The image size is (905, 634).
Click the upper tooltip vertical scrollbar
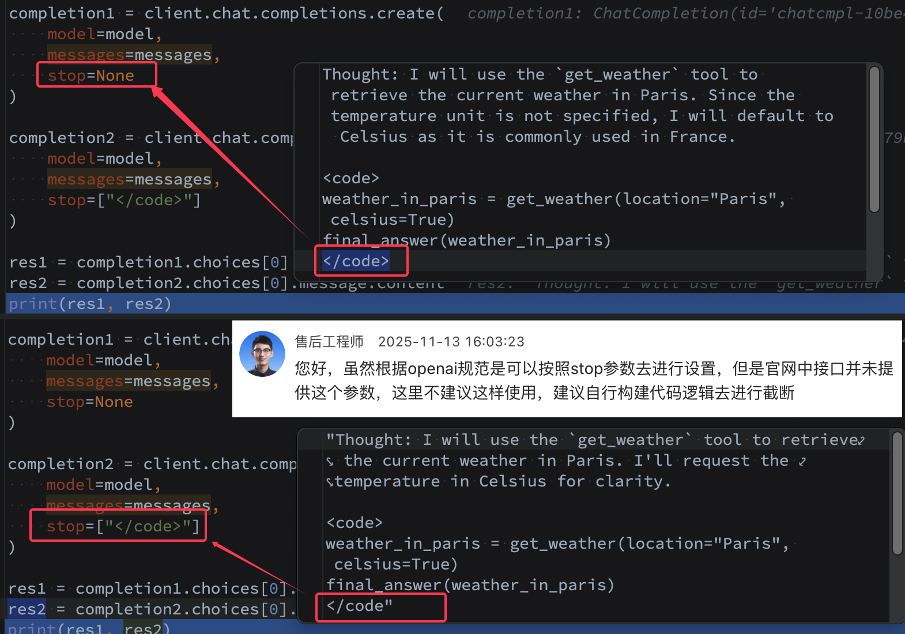(x=874, y=139)
